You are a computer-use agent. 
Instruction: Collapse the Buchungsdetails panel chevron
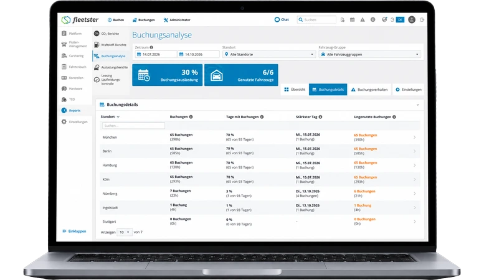(417, 105)
